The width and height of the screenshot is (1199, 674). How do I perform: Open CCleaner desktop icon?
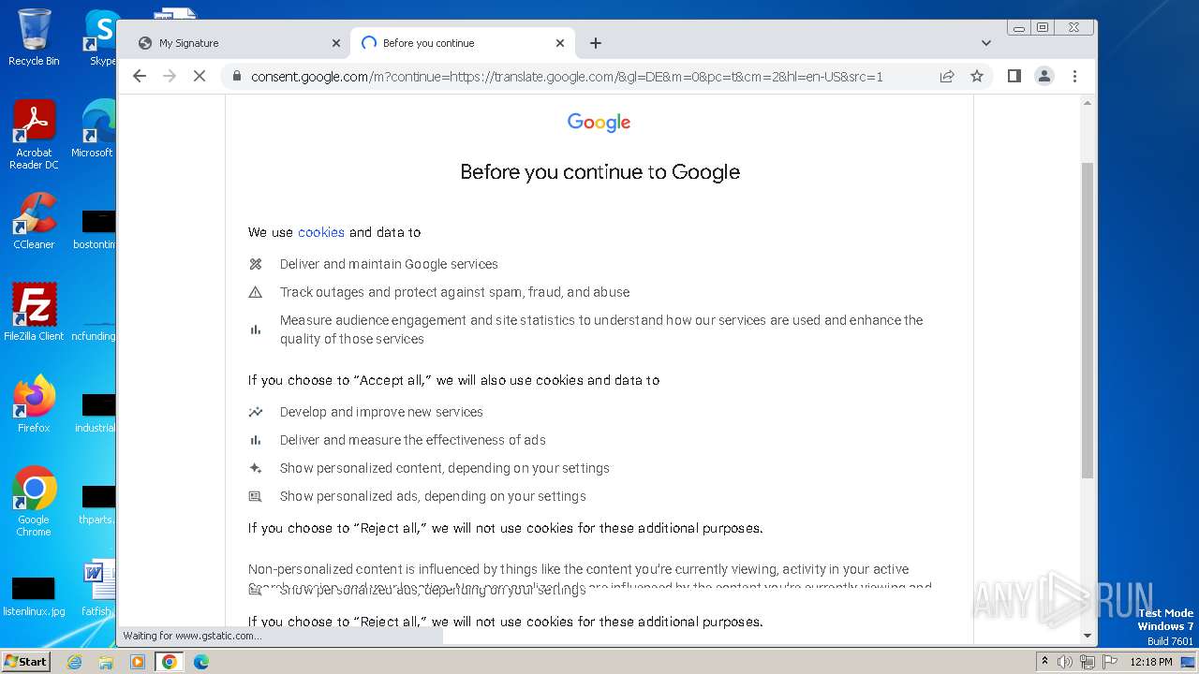(x=34, y=222)
